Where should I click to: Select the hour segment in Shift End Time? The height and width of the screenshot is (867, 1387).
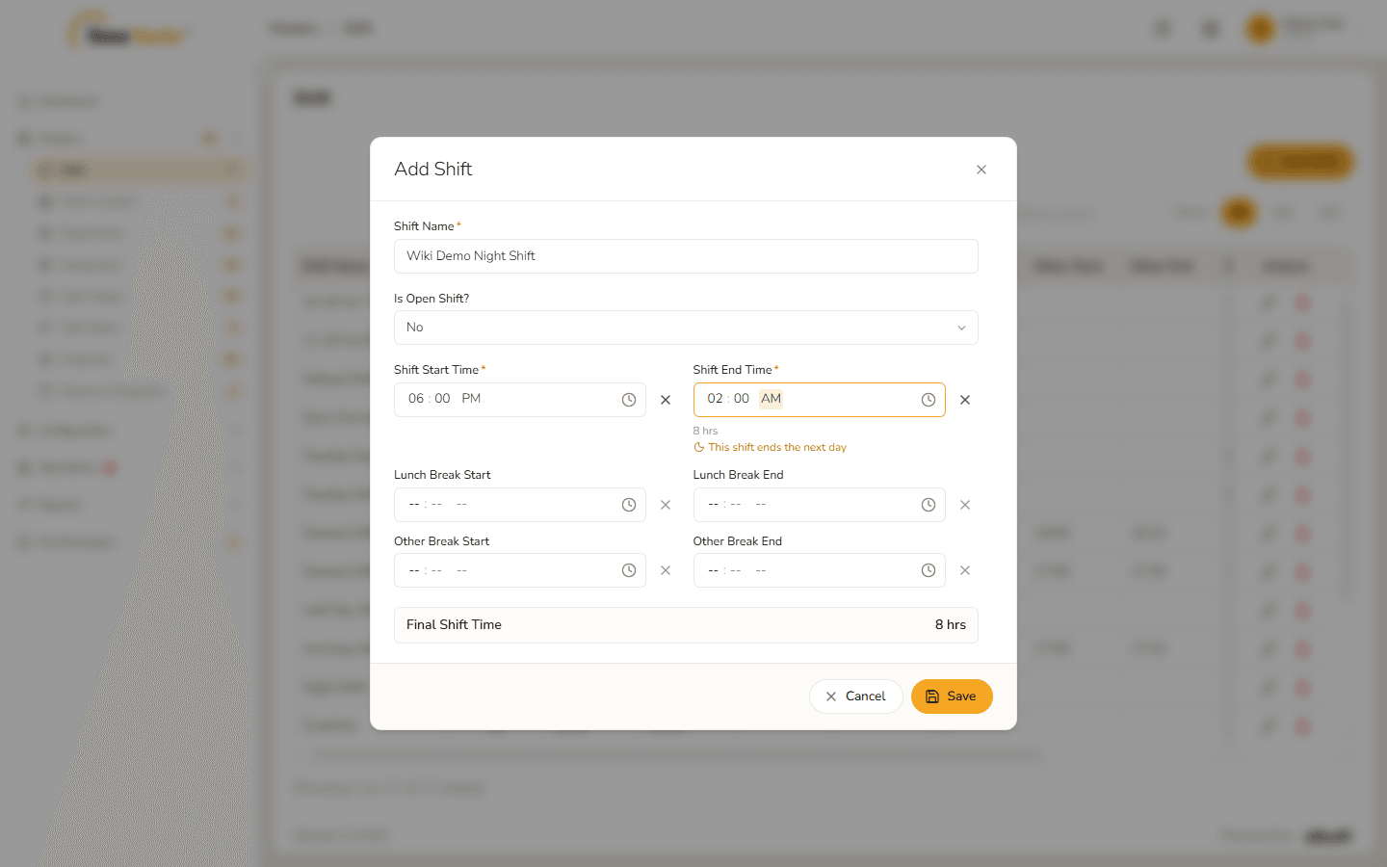pyautogui.click(x=716, y=399)
